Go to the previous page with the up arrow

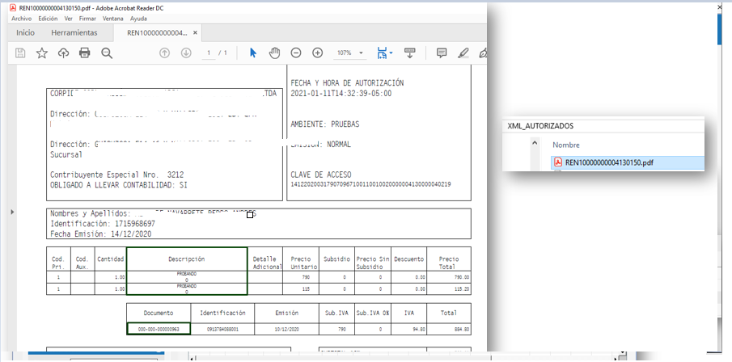click(x=164, y=53)
